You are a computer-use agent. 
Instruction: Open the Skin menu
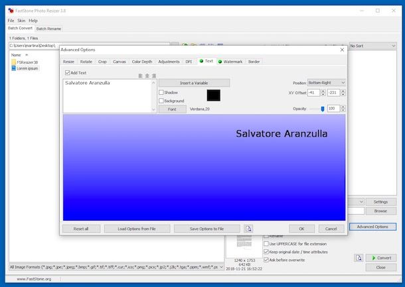21,21
